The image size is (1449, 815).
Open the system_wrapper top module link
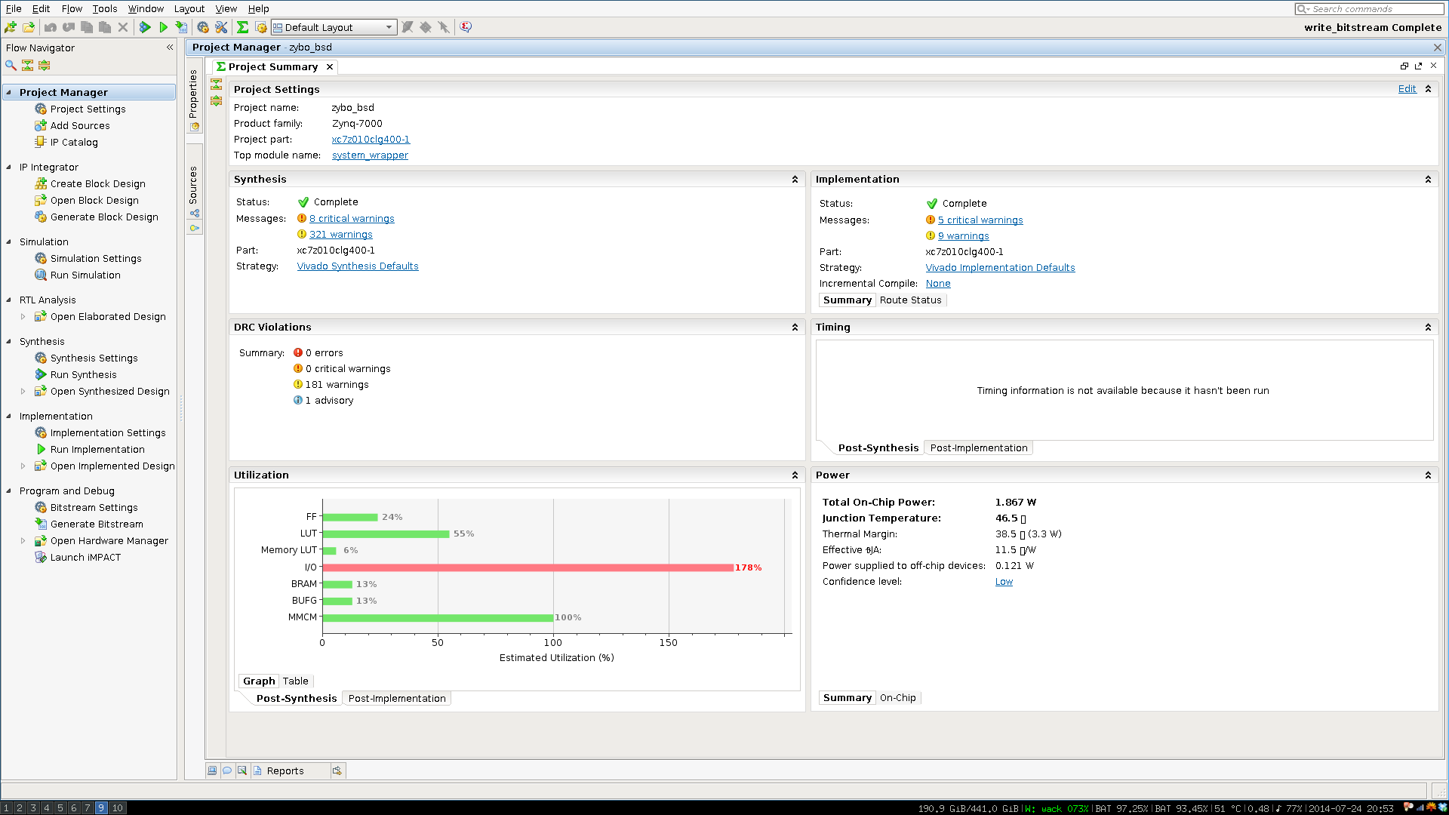[370, 155]
